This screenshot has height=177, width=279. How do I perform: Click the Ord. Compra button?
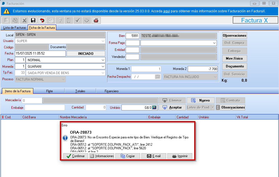coord(235,43)
